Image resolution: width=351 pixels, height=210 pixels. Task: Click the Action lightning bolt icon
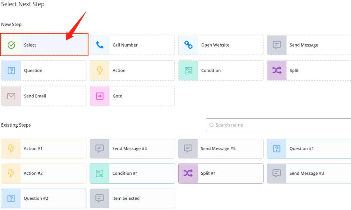coord(100,71)
